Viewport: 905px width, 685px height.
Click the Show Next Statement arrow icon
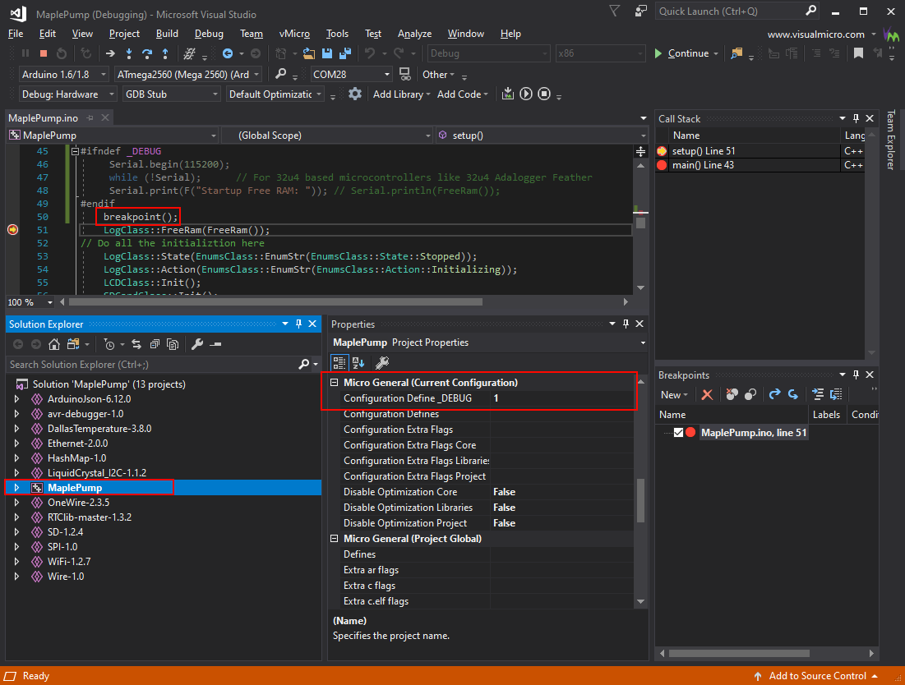(110, 53)
